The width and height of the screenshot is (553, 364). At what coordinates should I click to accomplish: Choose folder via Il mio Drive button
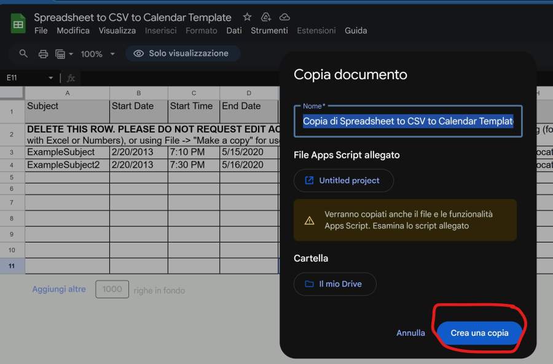pos(335,284)
